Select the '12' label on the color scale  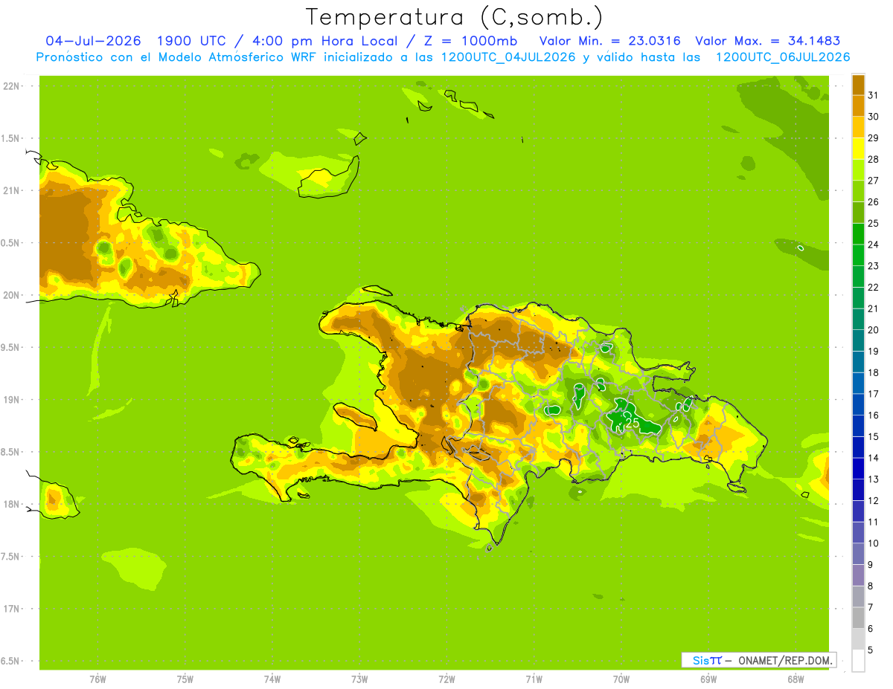tap(873, 501)
